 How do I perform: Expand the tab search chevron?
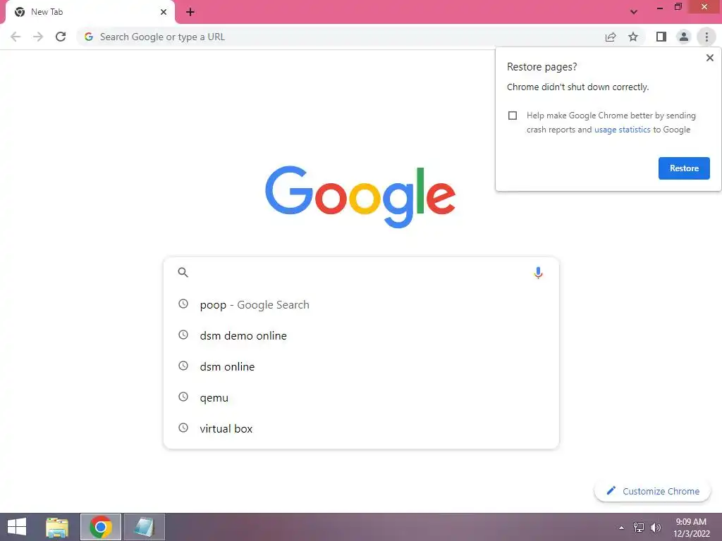634,12
